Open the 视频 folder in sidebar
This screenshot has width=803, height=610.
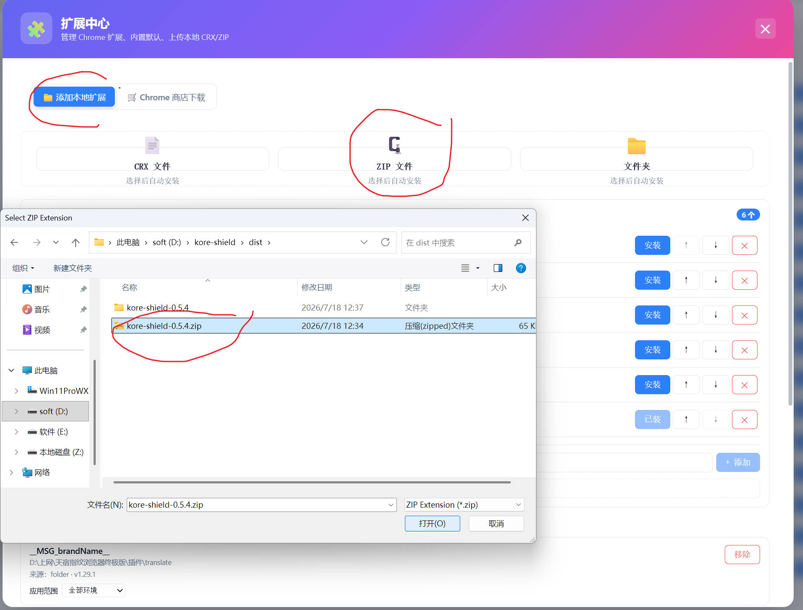pos(36,330)
